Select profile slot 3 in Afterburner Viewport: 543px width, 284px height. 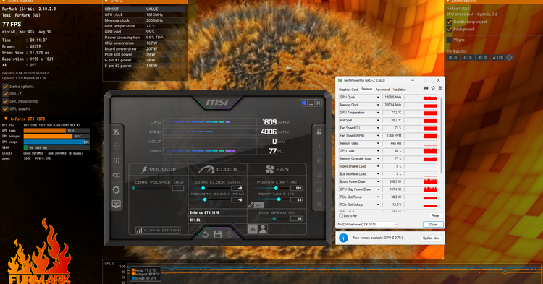click(319, 175)
